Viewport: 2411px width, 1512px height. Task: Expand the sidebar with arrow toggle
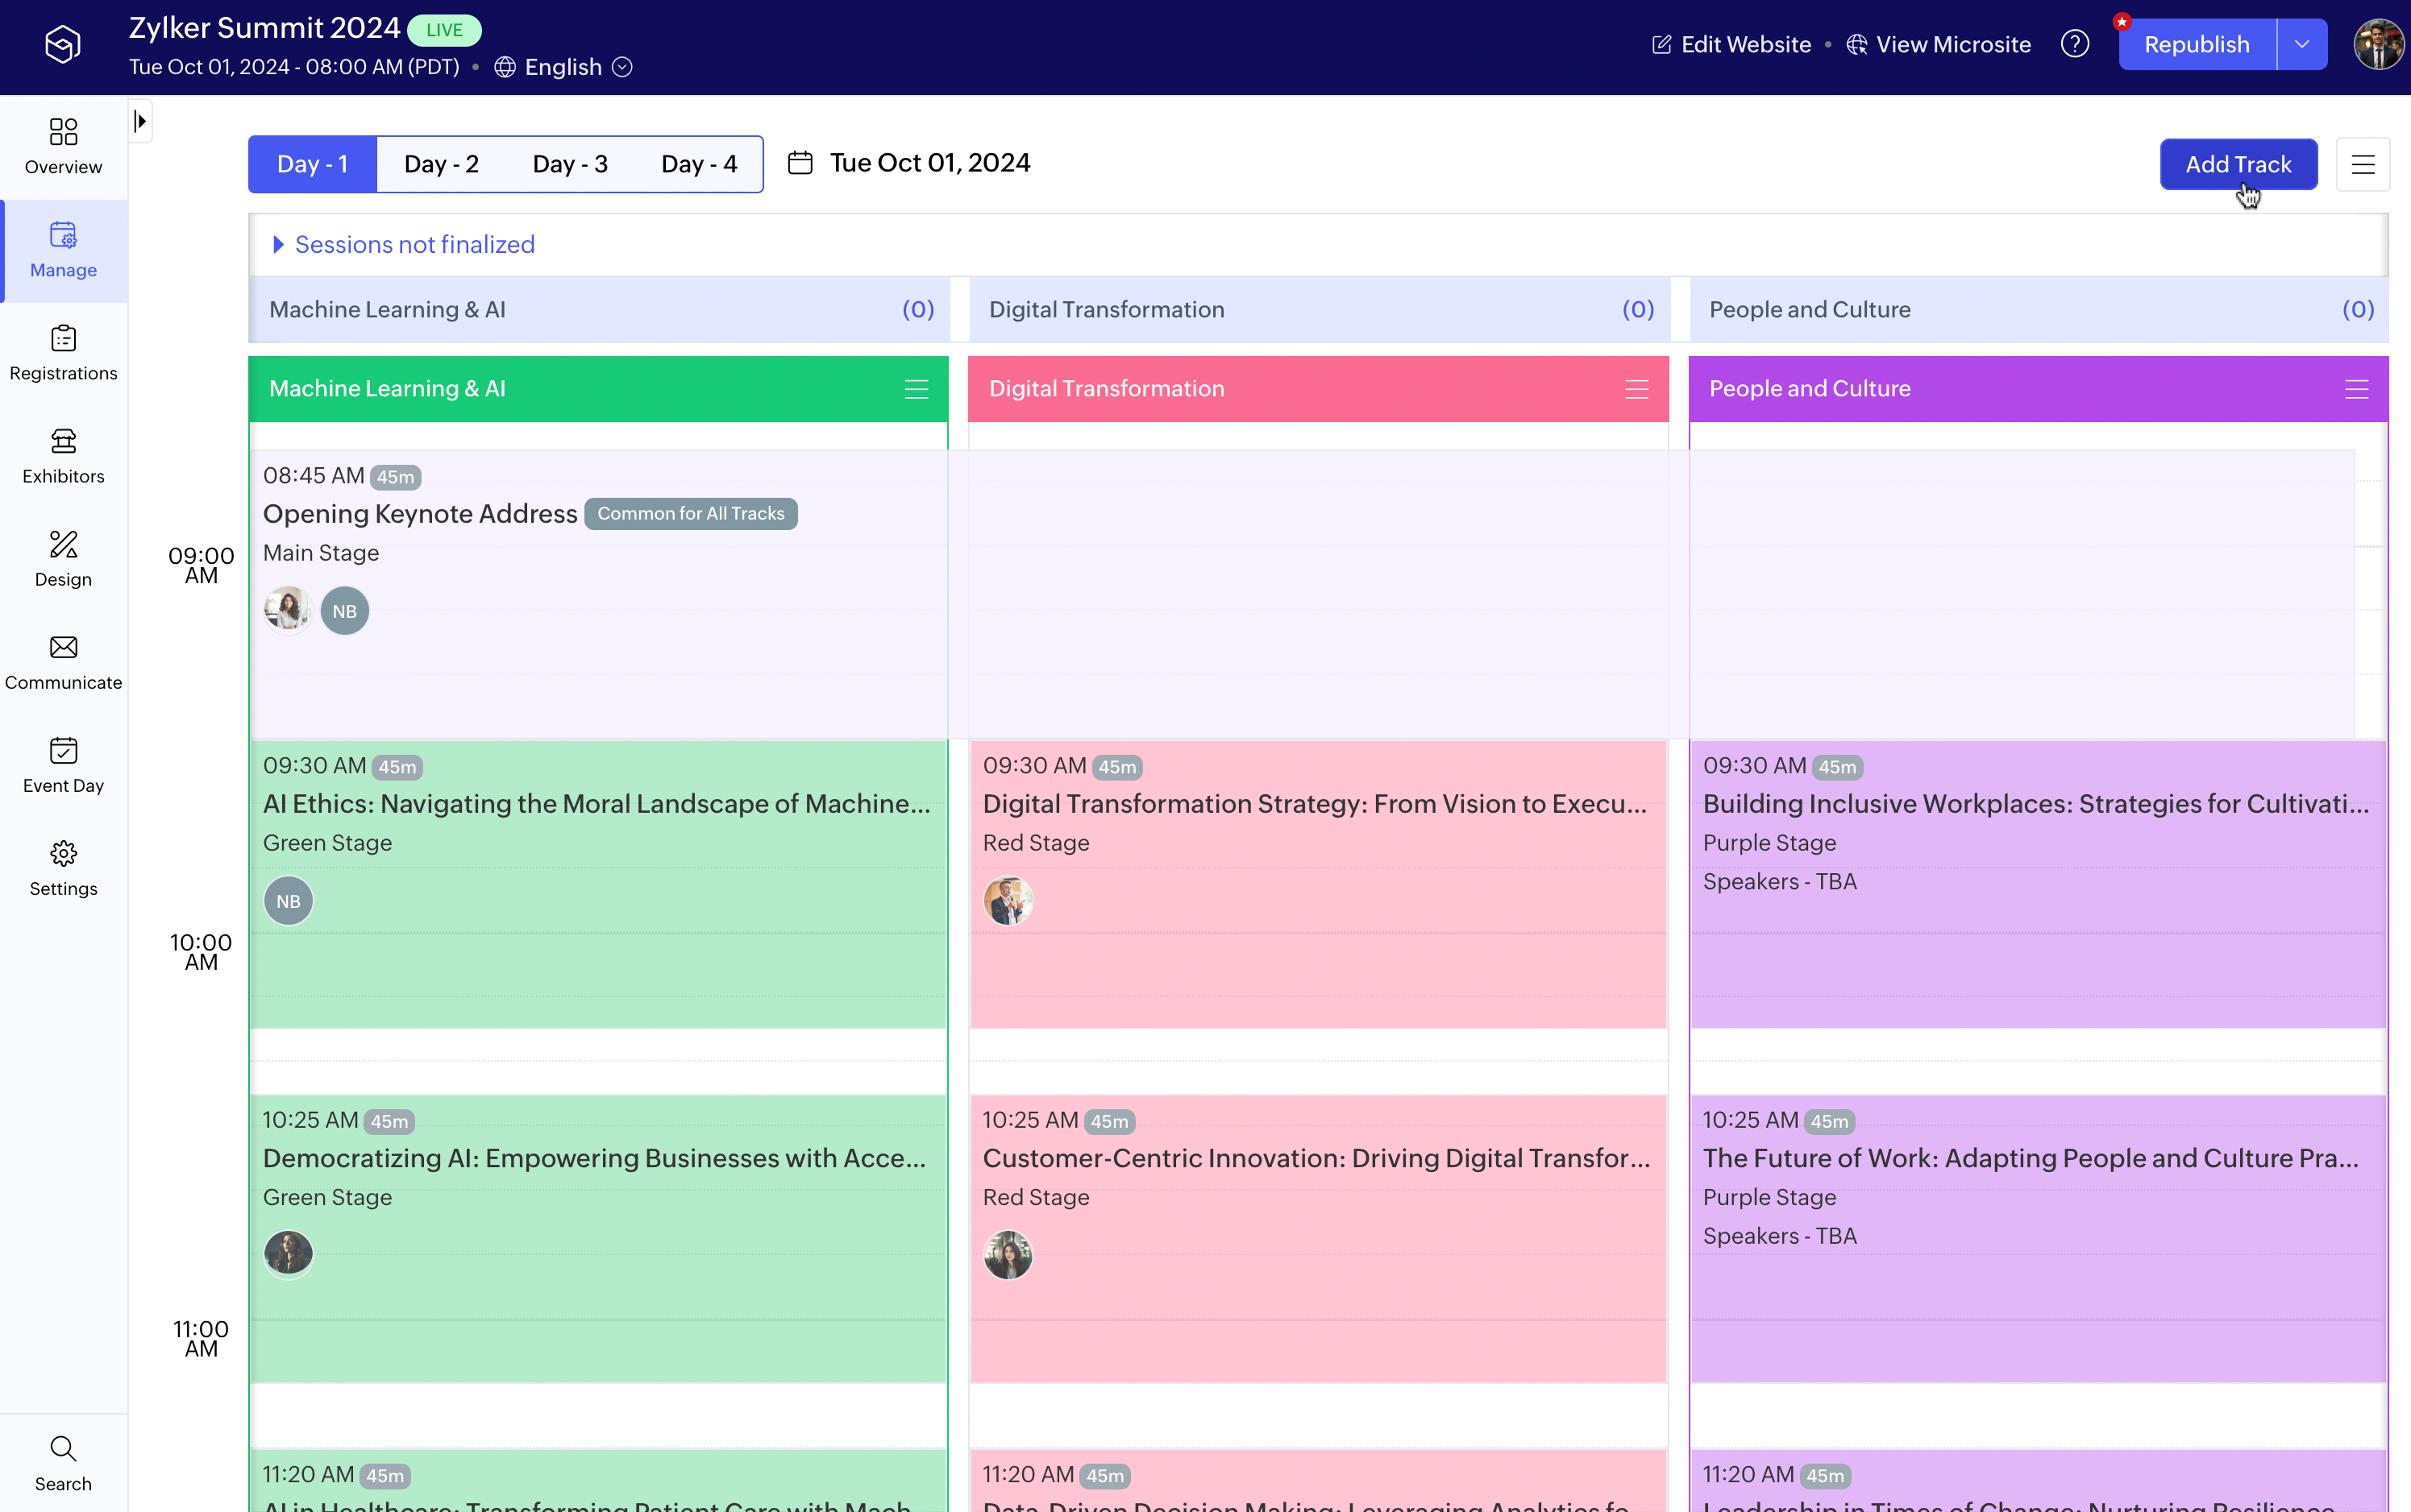[141, 122]
